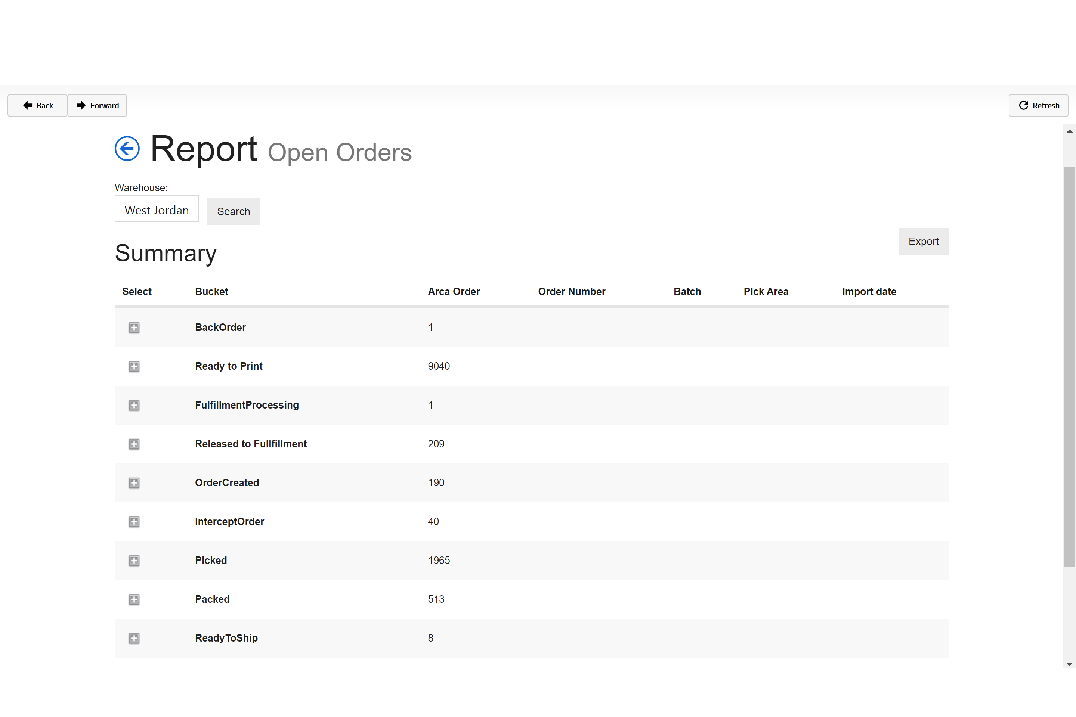Click the 9040 count value

(439, 366)
